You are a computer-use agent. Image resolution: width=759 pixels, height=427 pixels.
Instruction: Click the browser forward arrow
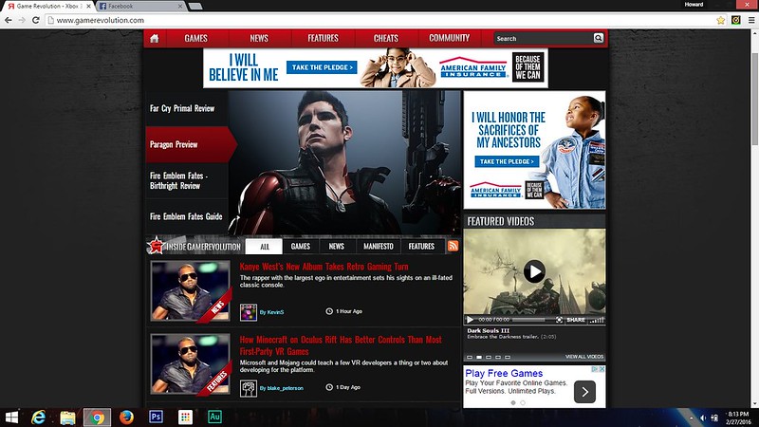coord(22,20)
